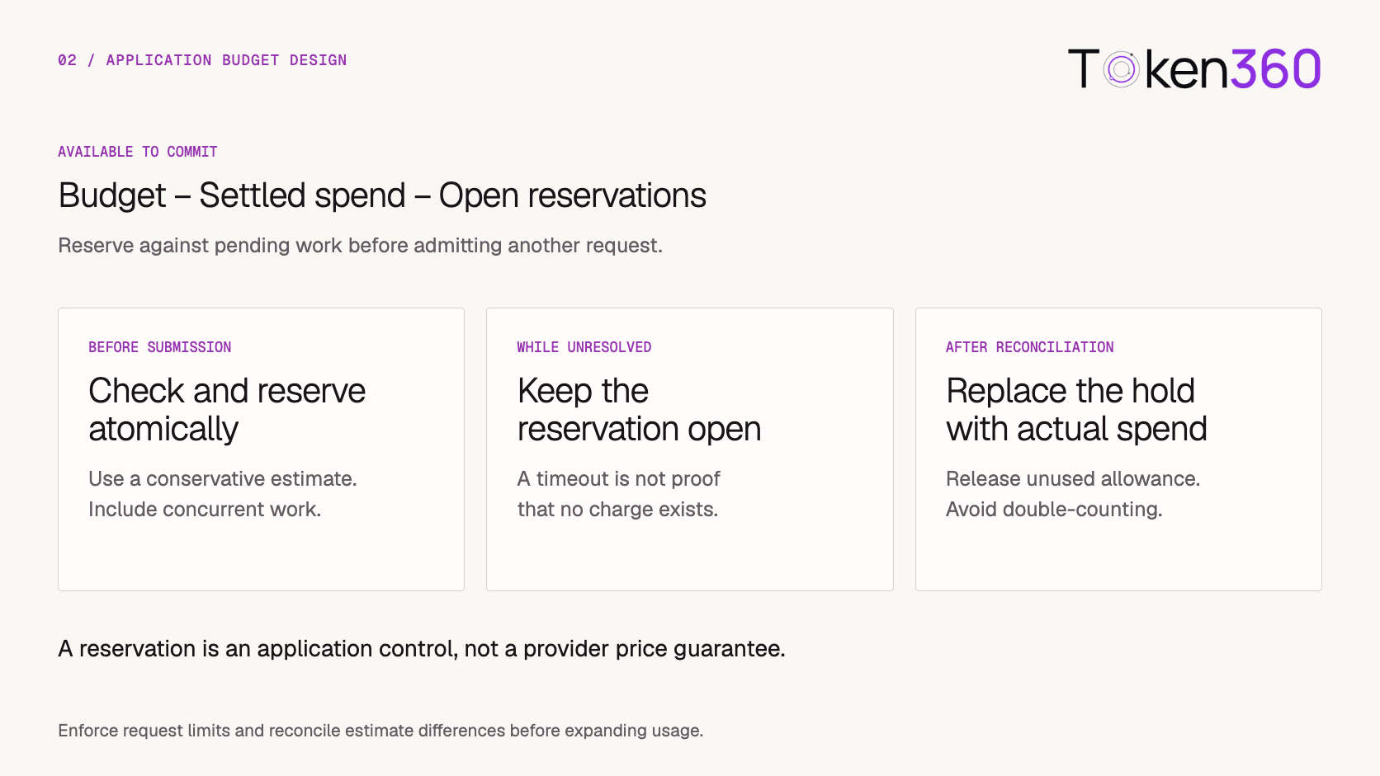Select the '02 / APPLICATION BUDGET DESIGN' header text

202,60
